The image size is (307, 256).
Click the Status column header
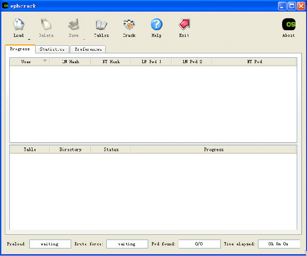(x=111, y=150)
